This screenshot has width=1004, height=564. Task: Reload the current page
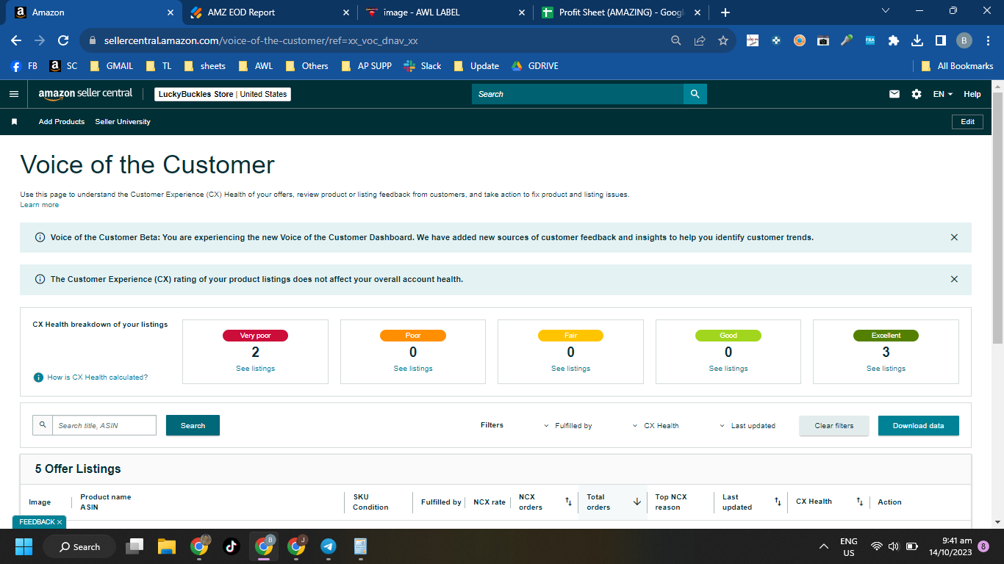[x=63, y=40]
